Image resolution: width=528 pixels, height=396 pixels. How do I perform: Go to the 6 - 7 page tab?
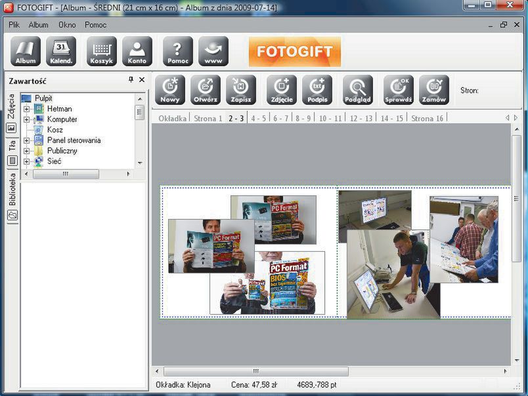pyautogui.click(x=281, y=118)
